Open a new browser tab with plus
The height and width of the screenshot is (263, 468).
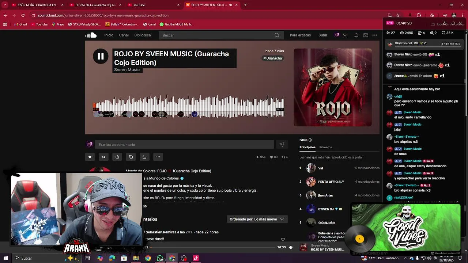click(x=245, y=5)
